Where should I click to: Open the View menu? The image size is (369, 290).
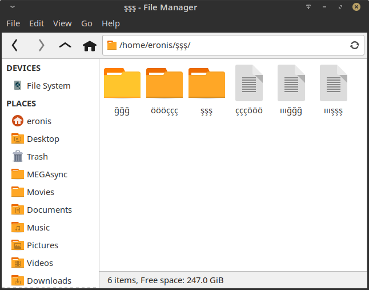[62, 23]
